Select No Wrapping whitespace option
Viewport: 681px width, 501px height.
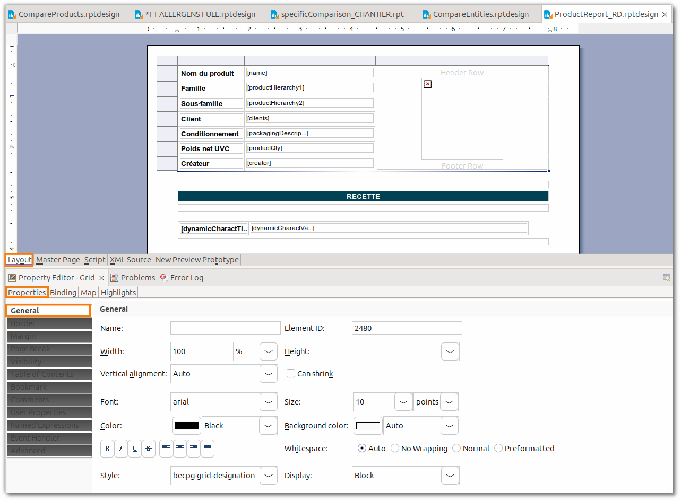click(x=395, y=449)
